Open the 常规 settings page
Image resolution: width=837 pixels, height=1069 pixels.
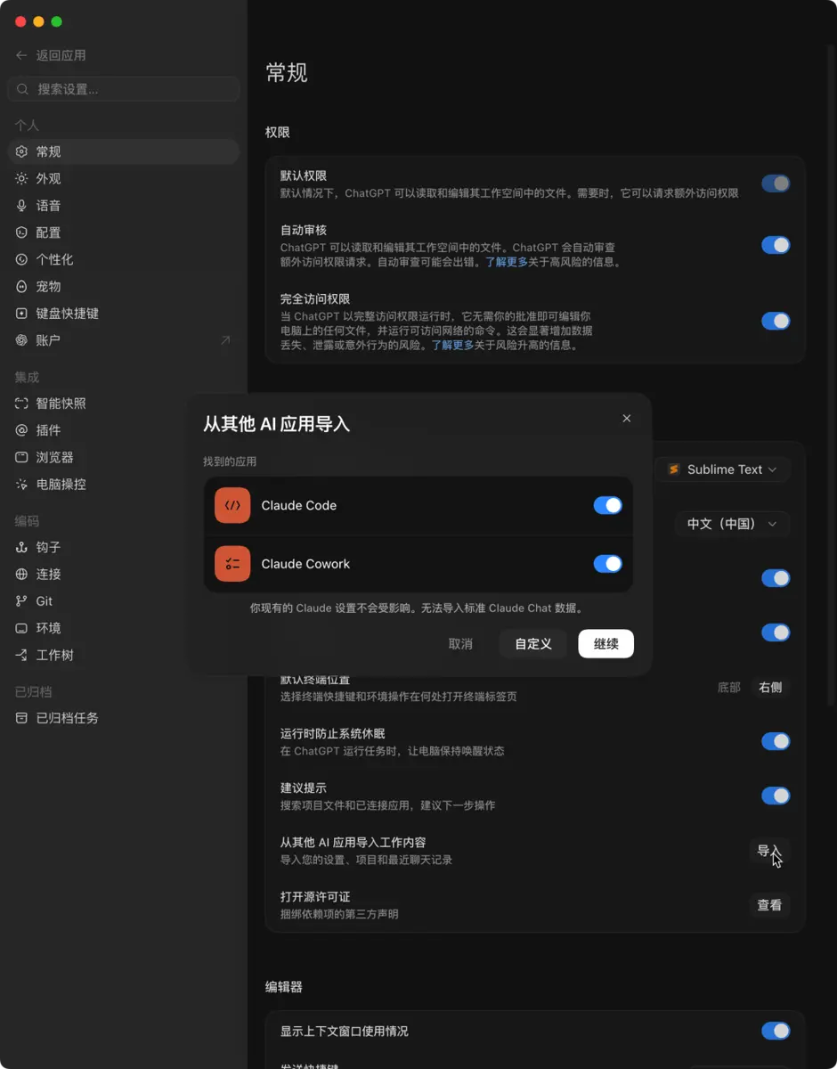point(124,151)
